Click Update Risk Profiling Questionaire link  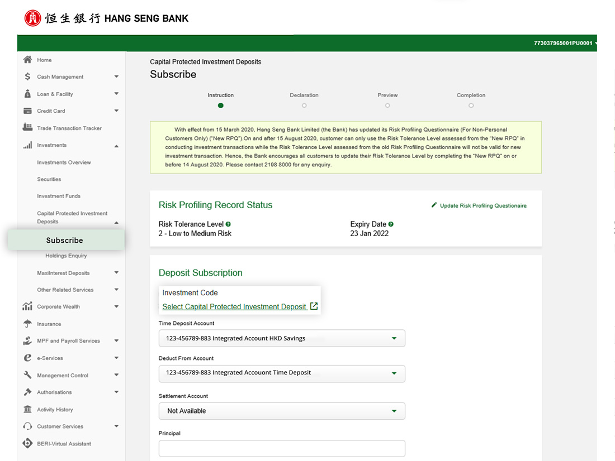(483, 205)
